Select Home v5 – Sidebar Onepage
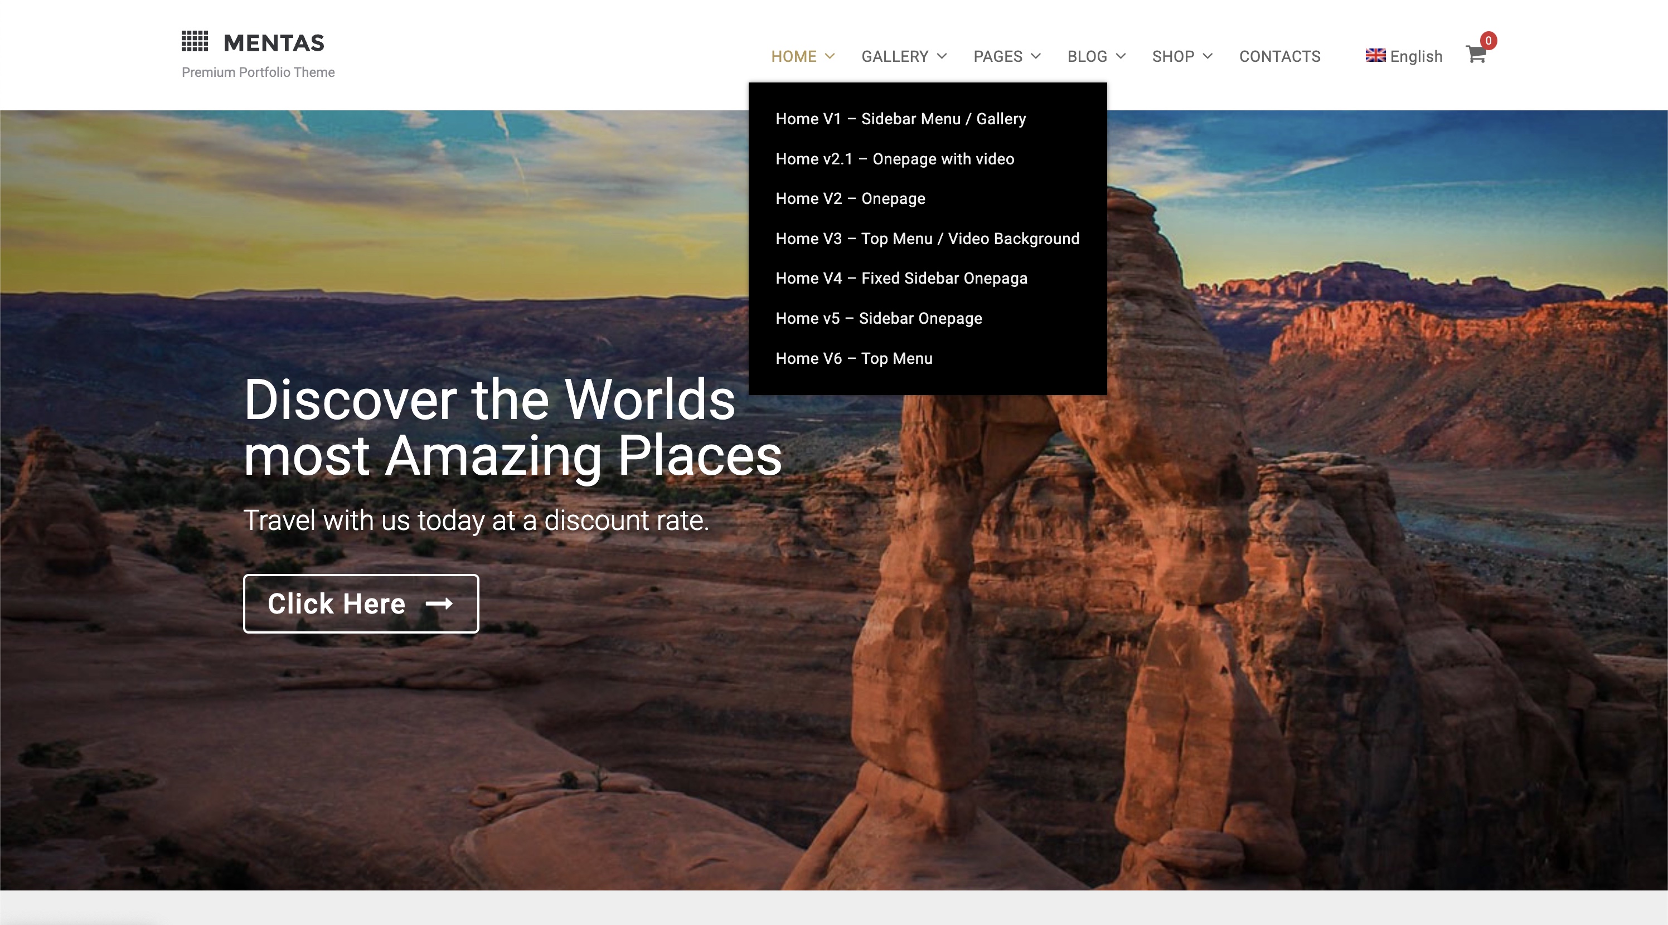Screen dimensions: 1668x925 [878, 319]
